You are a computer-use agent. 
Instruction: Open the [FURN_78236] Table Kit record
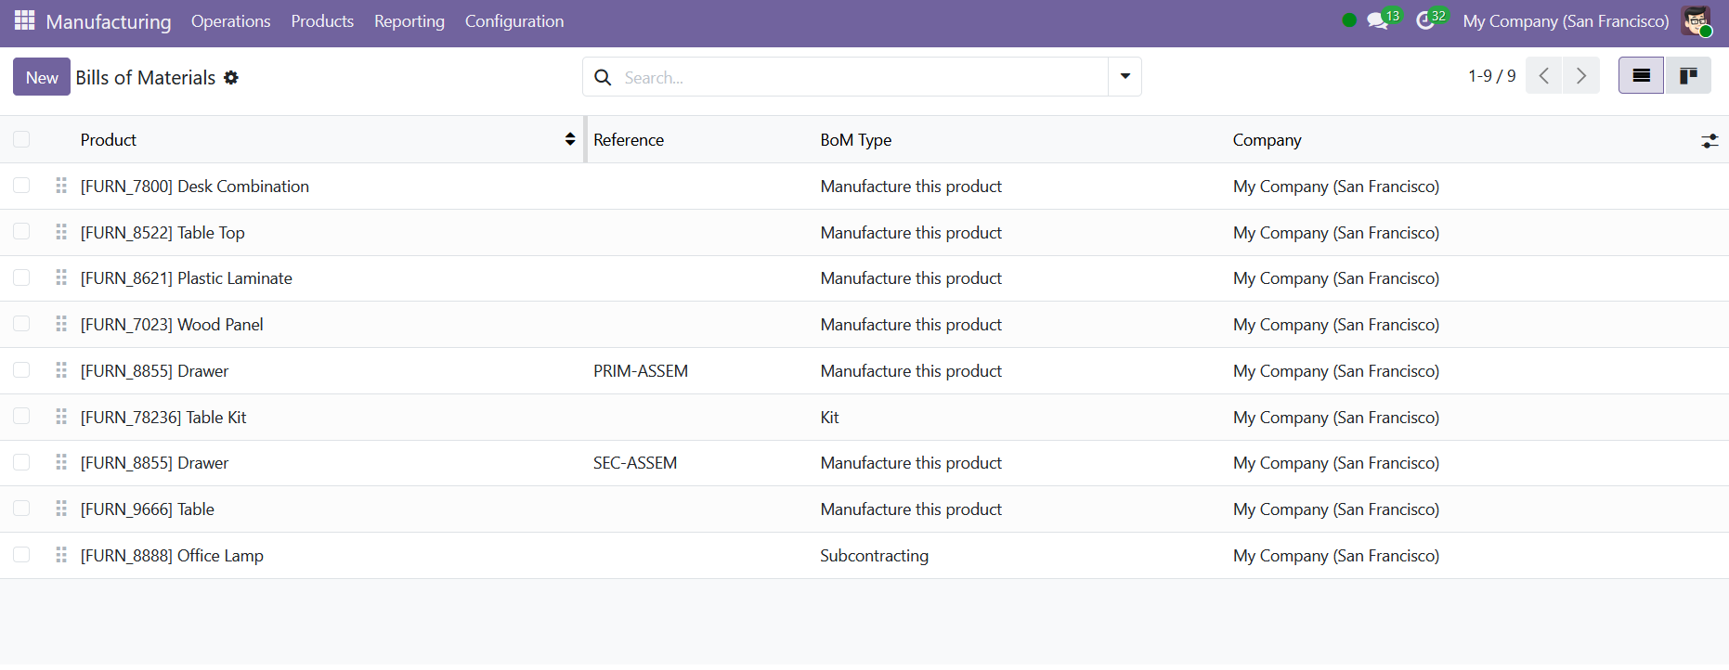click(163, 418)
